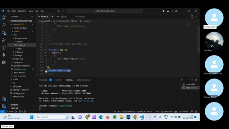Open the View menu
Viewport: 229px width, 129px height.
[x=31, y=11]
